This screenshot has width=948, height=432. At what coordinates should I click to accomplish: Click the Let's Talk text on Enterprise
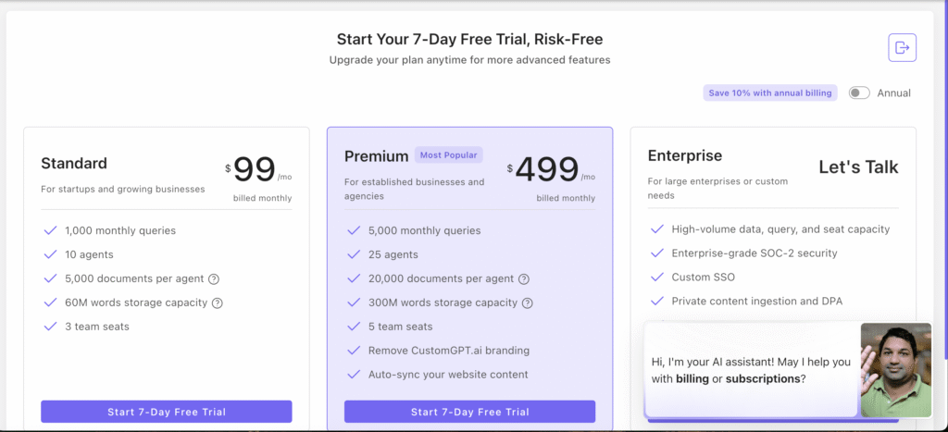[x=858, y=167]
